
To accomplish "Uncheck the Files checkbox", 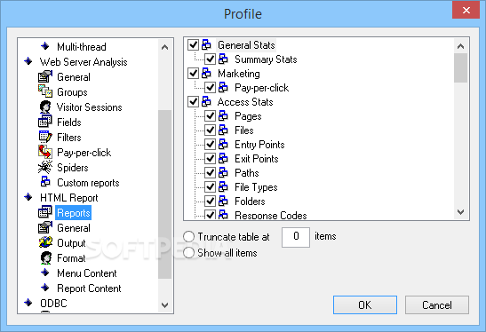I will (211, 130).
